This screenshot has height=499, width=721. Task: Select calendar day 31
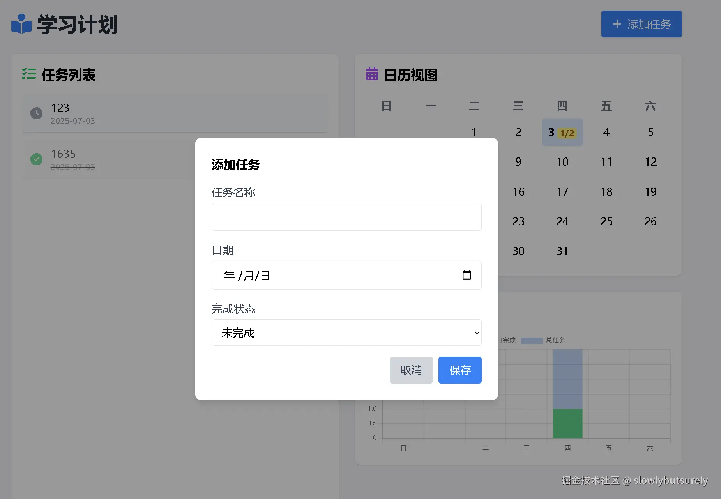pos(562,251)
